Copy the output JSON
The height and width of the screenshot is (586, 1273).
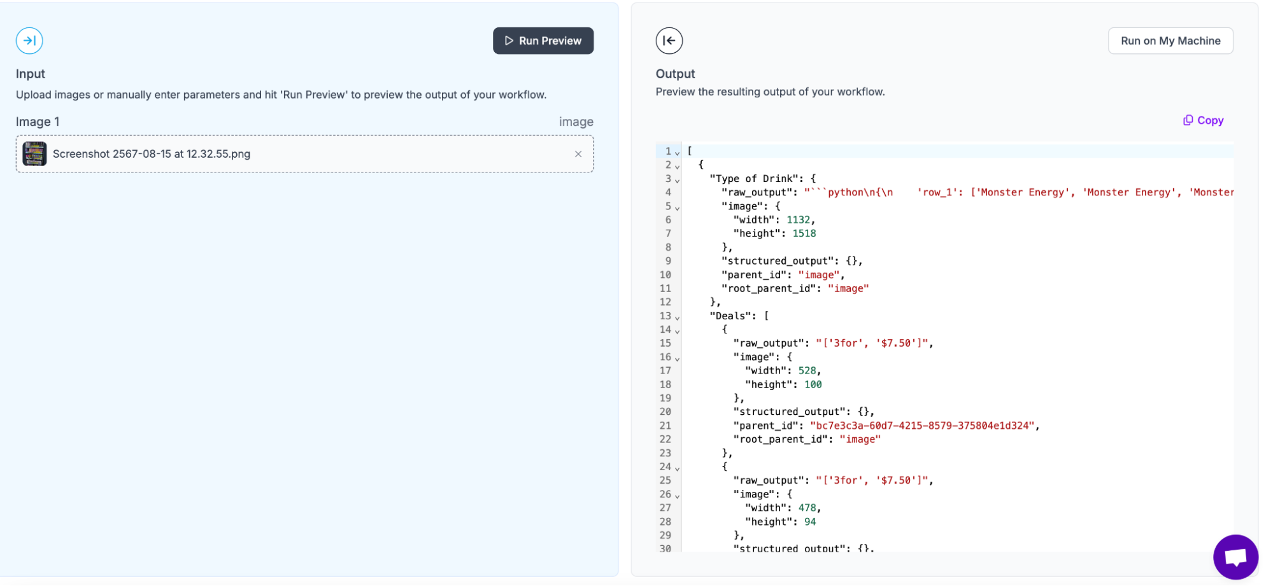pyautogui.click(x=1203, y=120)
